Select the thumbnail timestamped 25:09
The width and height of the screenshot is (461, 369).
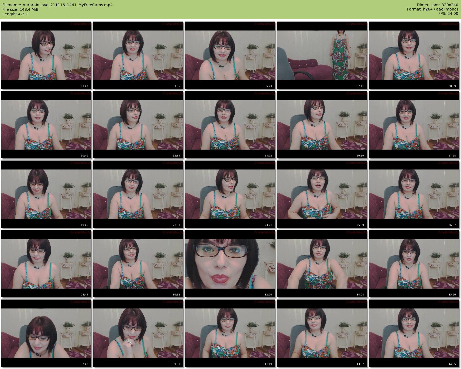point(322,194)
